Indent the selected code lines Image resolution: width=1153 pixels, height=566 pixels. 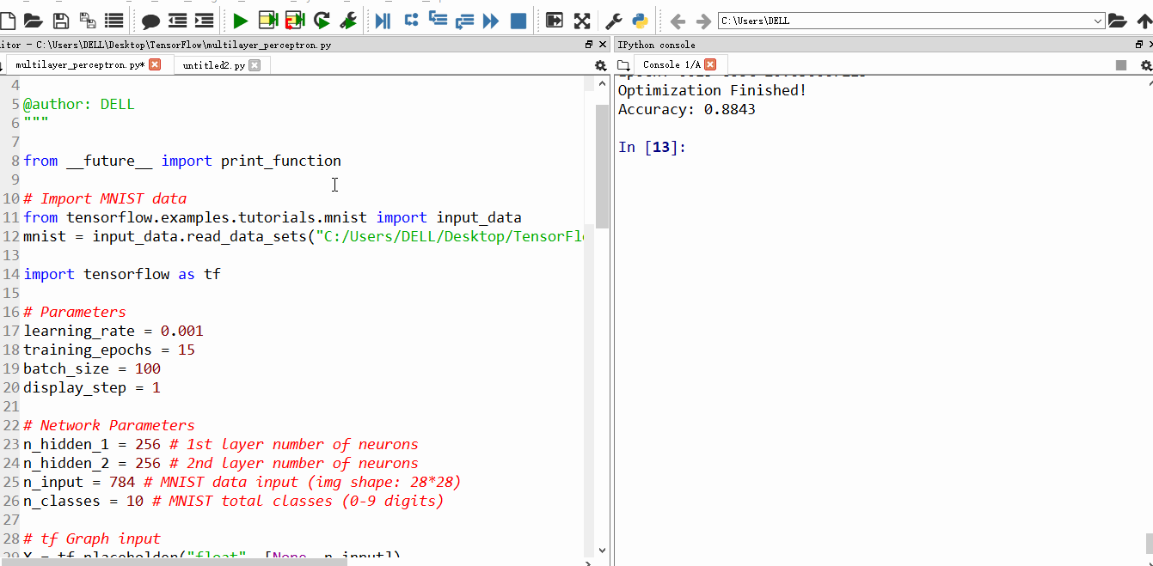(205, 21)
